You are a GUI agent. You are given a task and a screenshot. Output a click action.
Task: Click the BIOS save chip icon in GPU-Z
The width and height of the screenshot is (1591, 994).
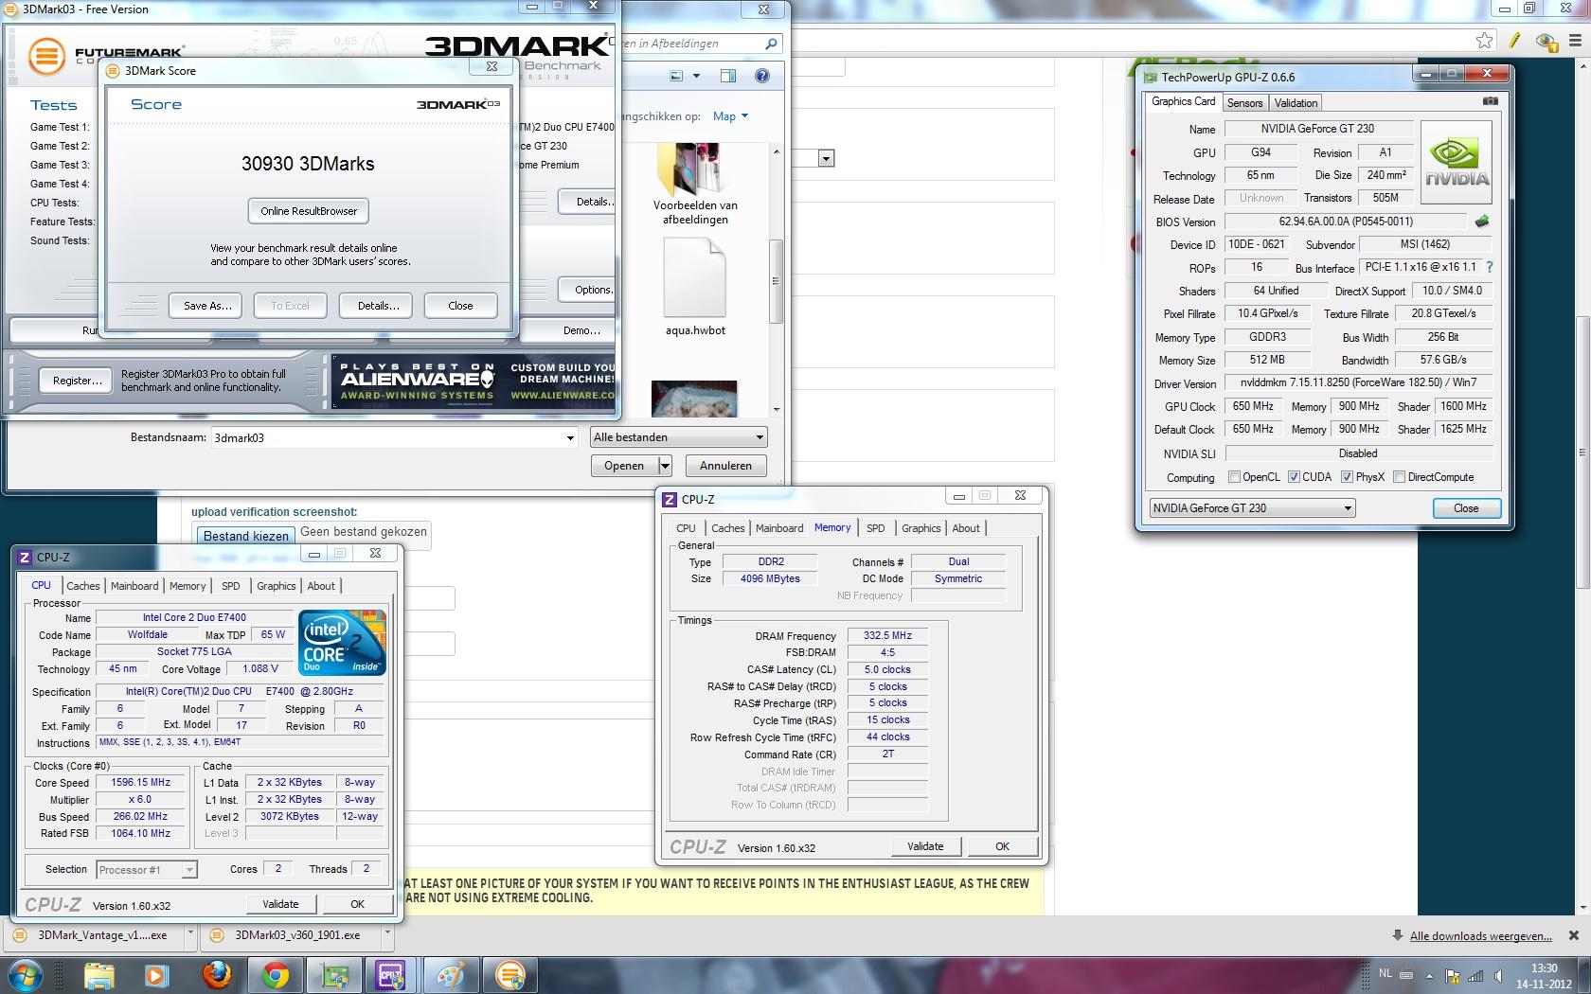click(1482, 222)
